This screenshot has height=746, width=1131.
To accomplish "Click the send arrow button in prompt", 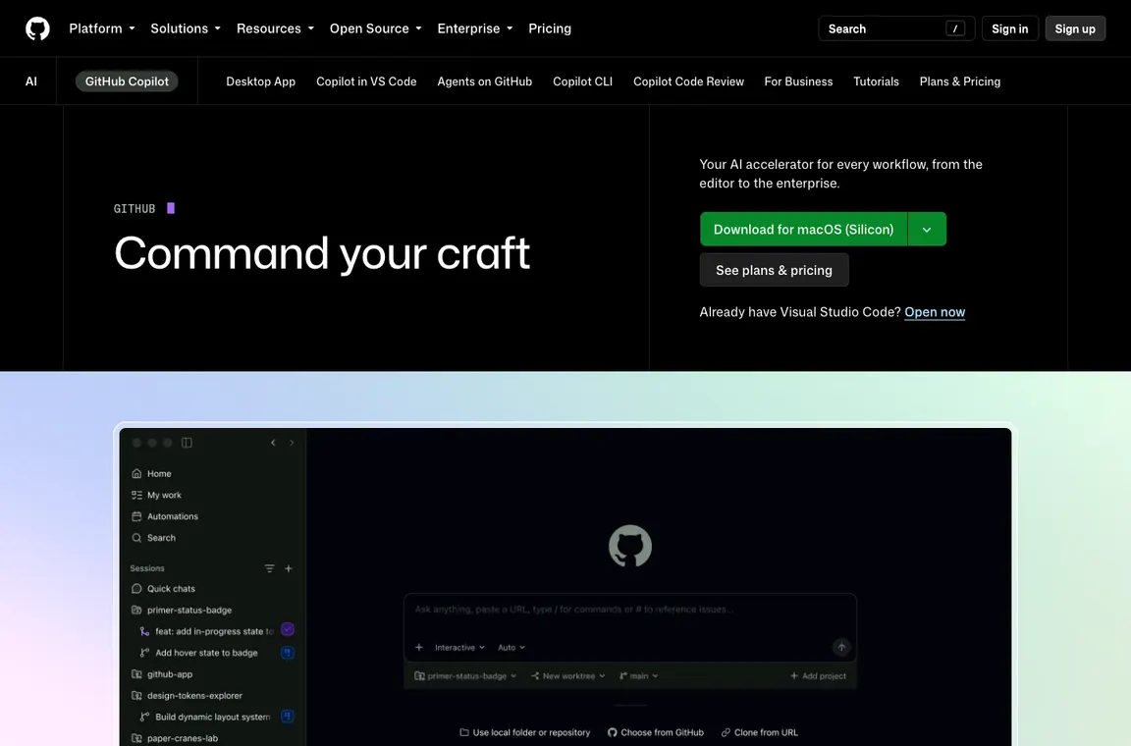I will [x=841, y=648].
